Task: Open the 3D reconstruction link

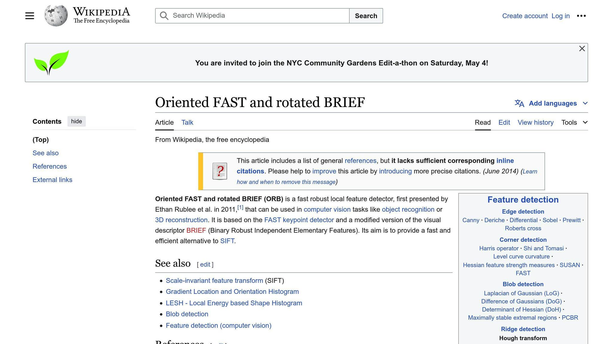Action: pyautogui.click(x=181, y=220)
